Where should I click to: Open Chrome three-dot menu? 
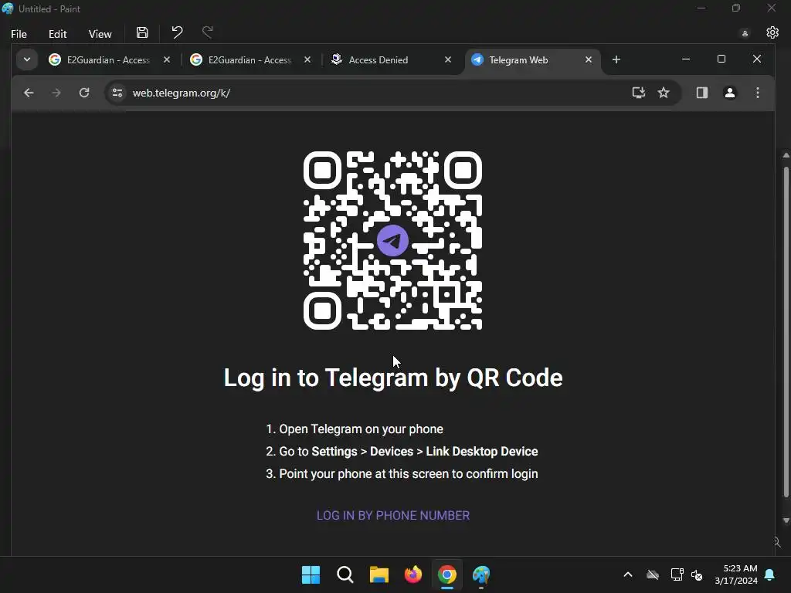(757, 93)
